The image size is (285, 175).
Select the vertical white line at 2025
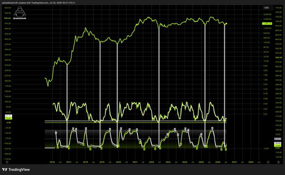[x=205, y=86]
